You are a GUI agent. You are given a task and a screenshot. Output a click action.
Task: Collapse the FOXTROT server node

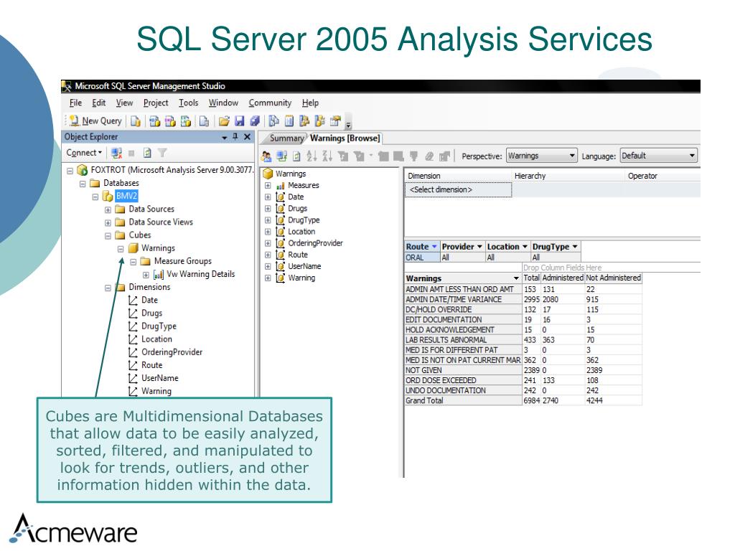(x=70, y=170)
